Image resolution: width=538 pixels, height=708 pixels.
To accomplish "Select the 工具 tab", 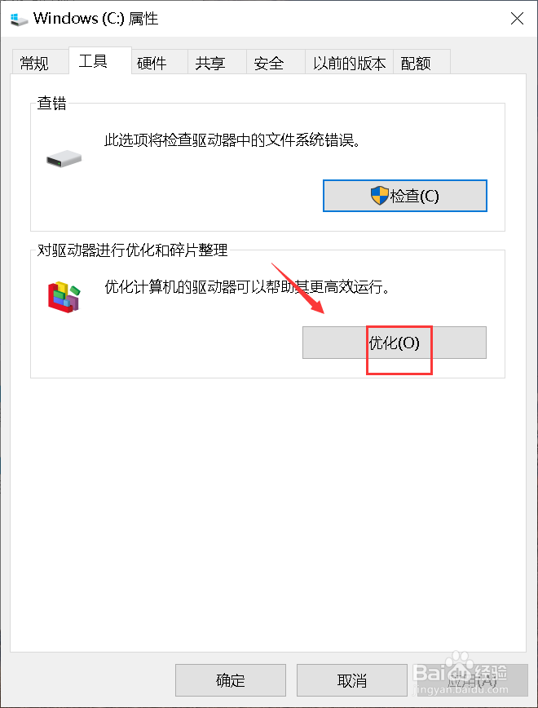I will tap(93, 60).
